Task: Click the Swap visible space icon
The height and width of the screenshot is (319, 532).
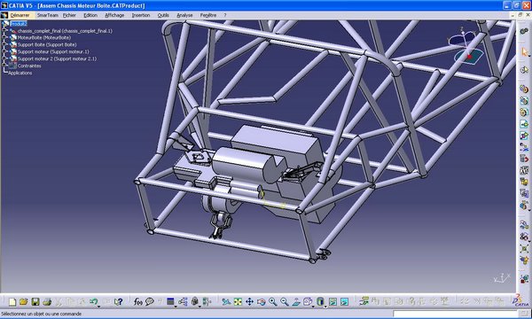Action: pos(344,301)
